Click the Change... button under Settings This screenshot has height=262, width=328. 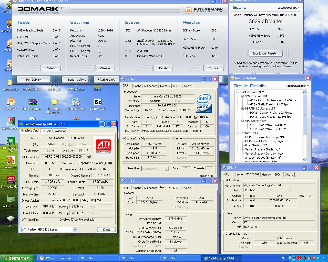click(x=106, y=68)
